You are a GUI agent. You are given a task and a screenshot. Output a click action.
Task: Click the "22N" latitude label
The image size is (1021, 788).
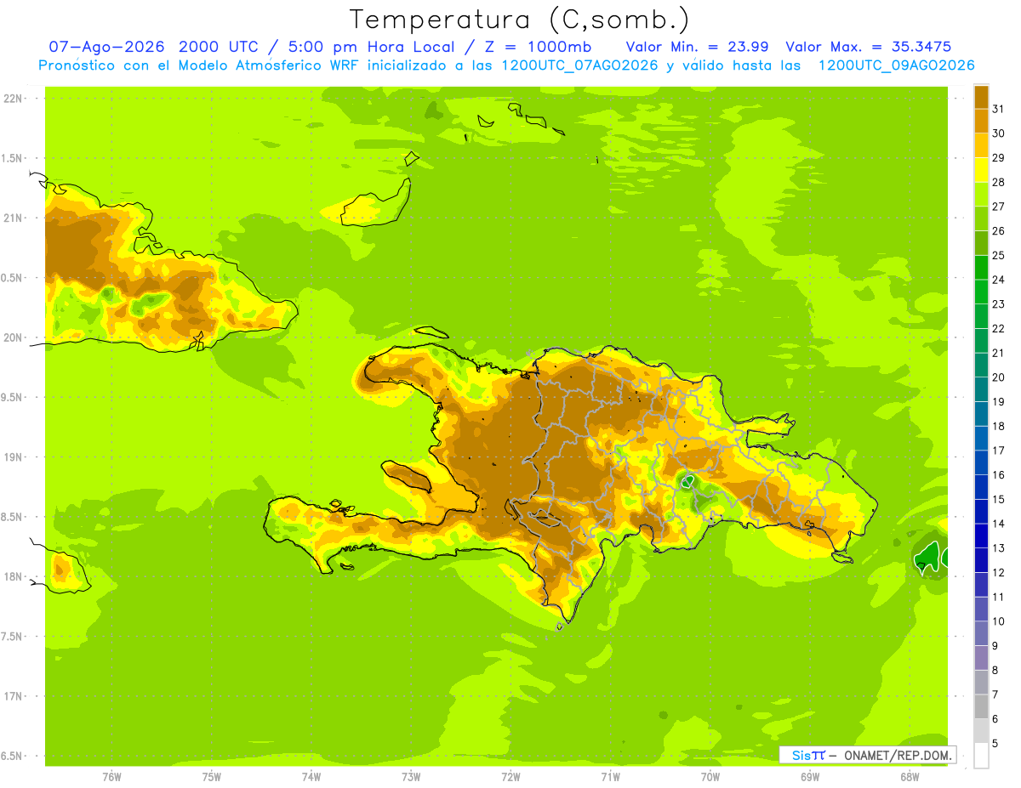pyautogui.click(x=13, y=99)
